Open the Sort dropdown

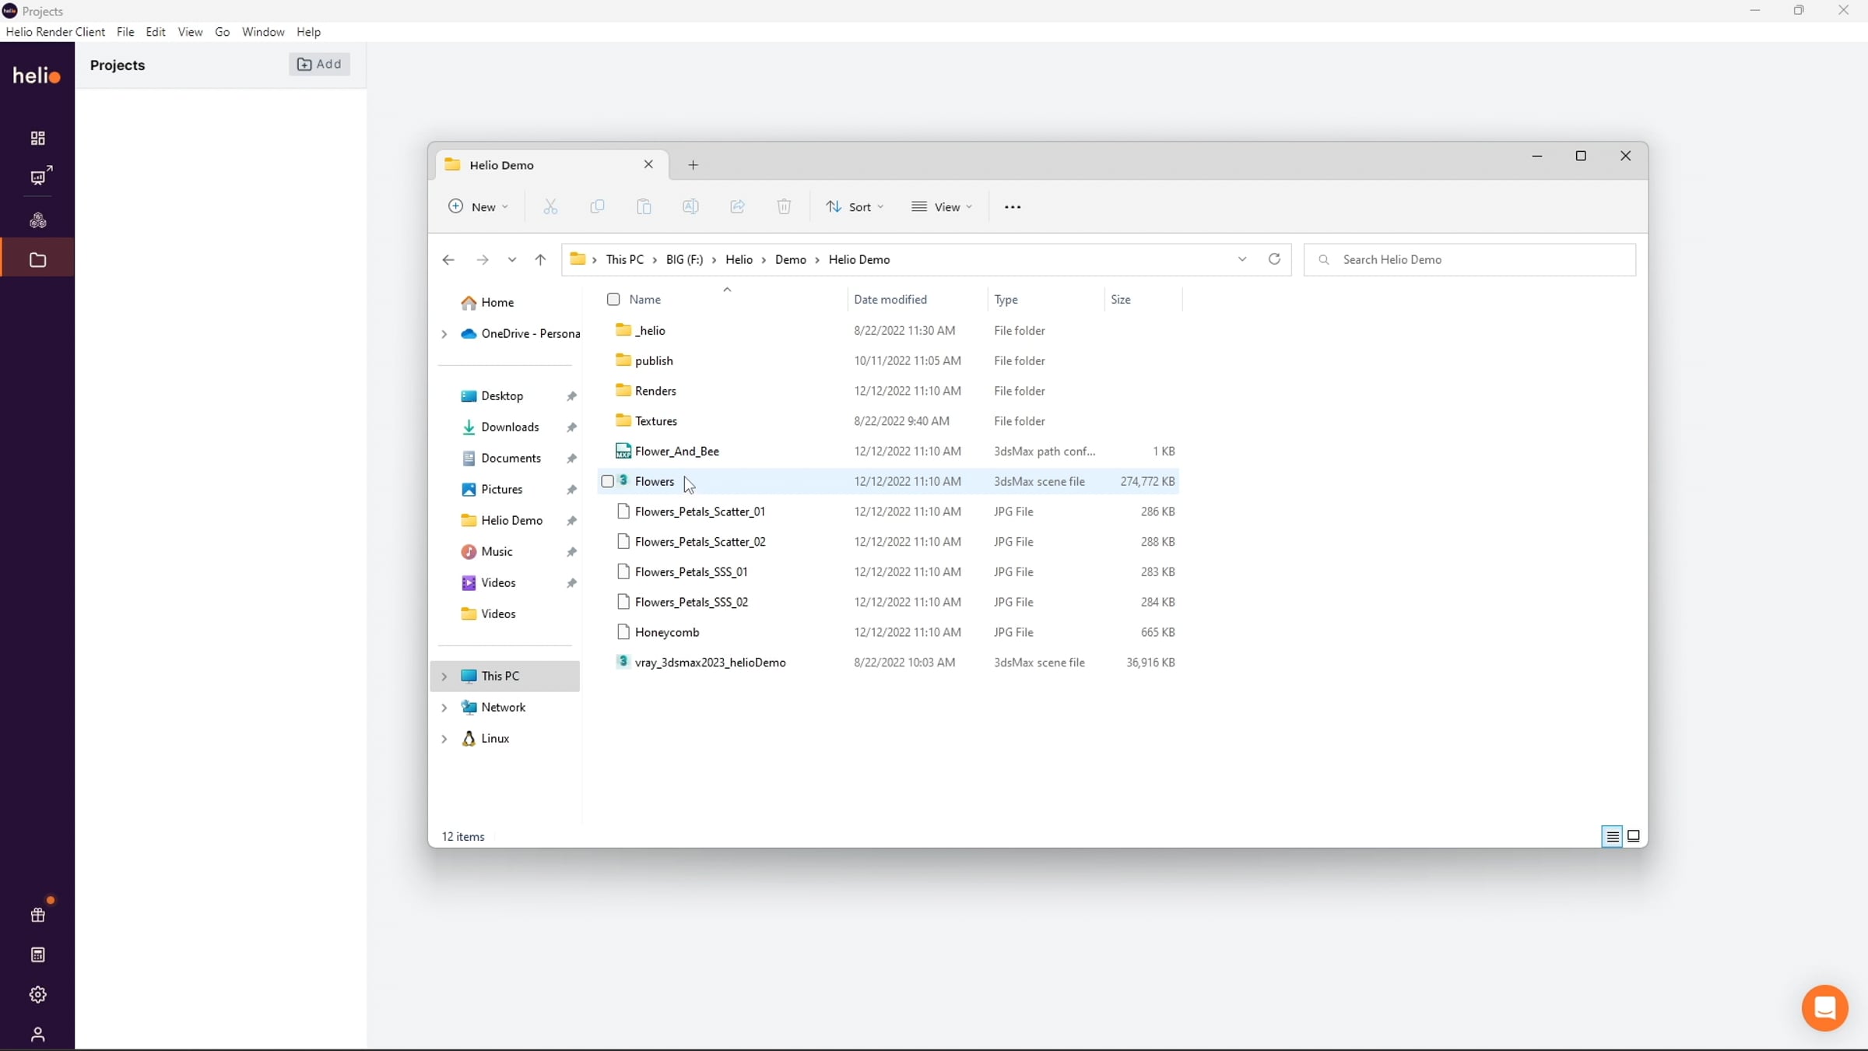click(855, 206)
